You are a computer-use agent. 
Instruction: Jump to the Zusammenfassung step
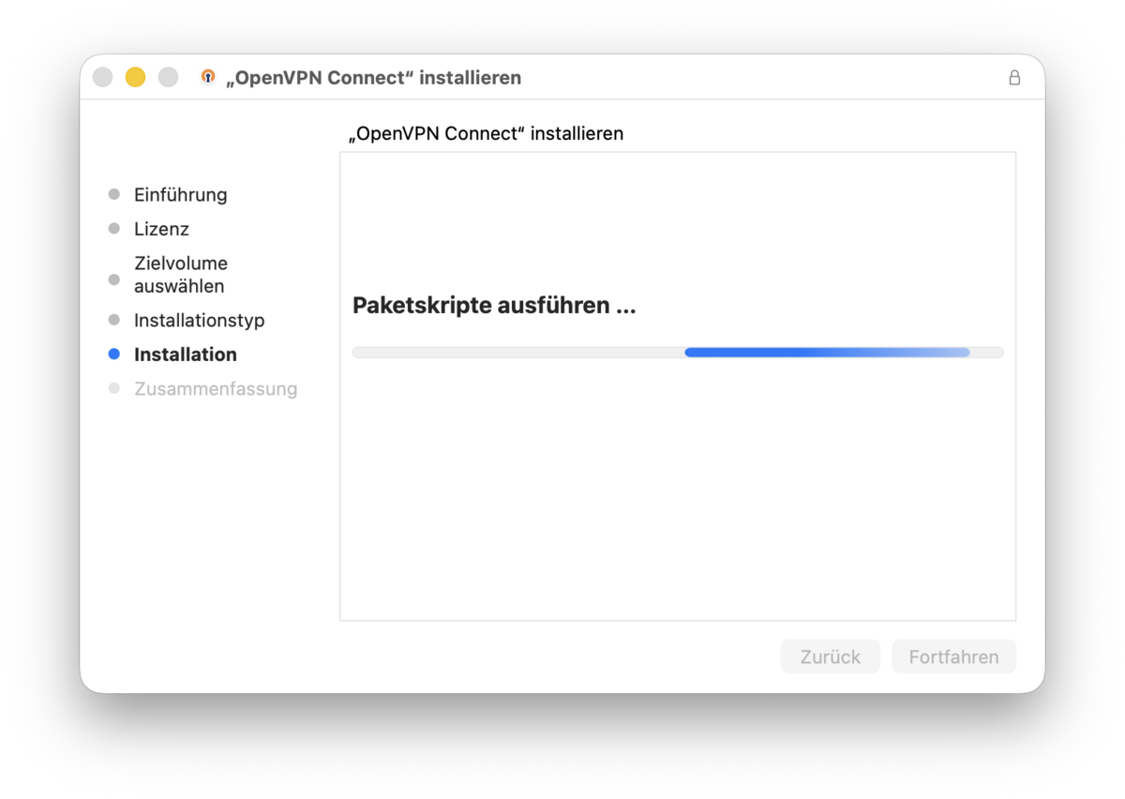pos(216,388)
